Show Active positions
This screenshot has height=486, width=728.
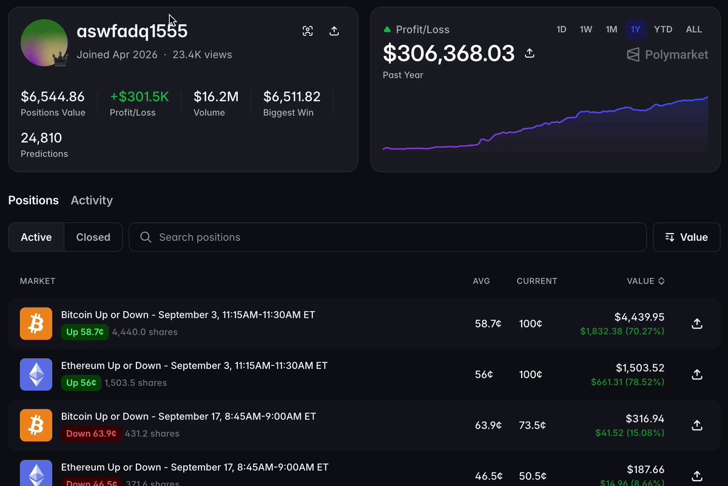36,237
